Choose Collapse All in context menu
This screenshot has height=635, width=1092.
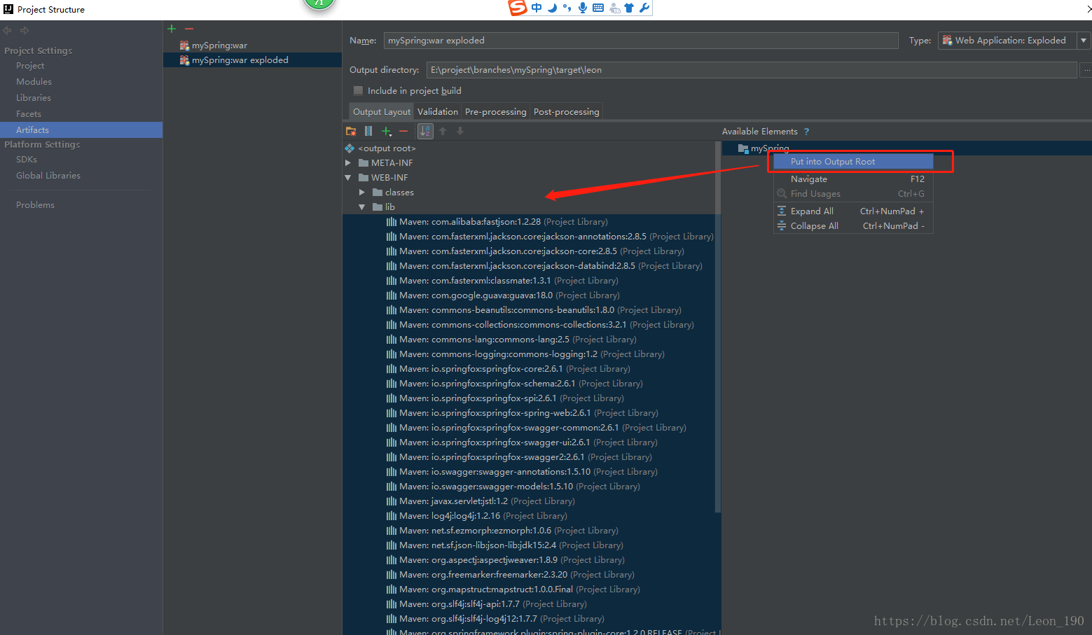pos(853,226)
